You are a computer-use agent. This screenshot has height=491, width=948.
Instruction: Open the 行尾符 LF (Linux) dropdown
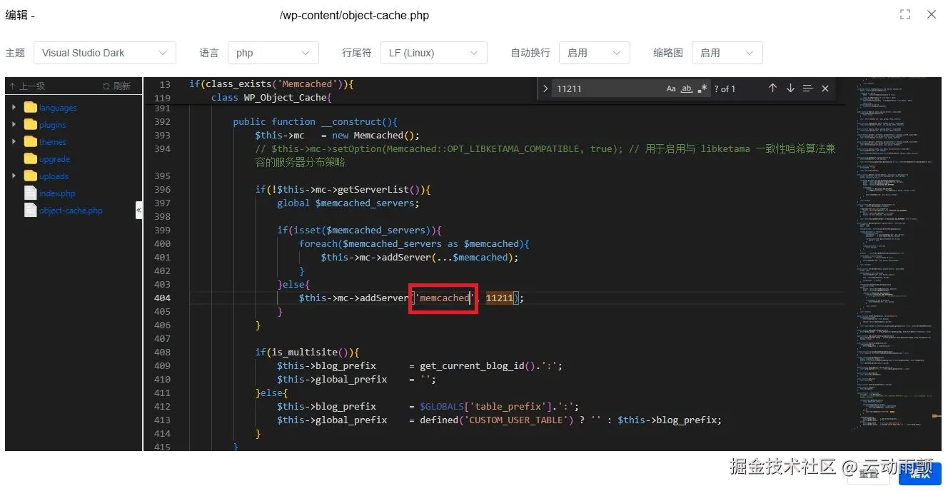pyautogui.click(x=434, y=53)
